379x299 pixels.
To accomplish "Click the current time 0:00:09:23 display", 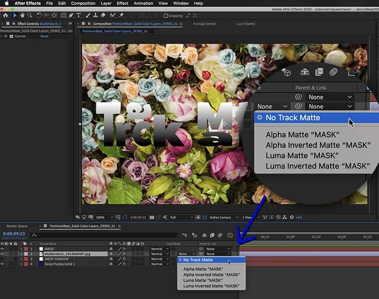I will pyautogui.click(x=14, y=234).
